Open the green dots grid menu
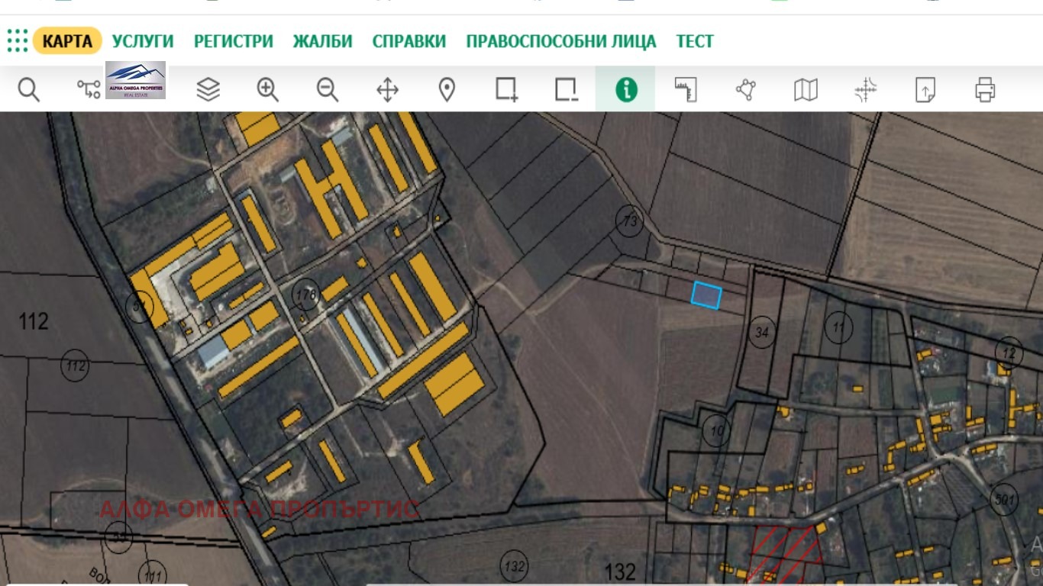The height and width of the screenshot is (586, 1043). [17, 40]
